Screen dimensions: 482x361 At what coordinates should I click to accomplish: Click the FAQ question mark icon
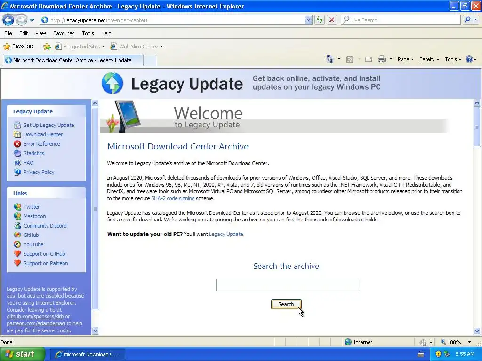[17, 163]
